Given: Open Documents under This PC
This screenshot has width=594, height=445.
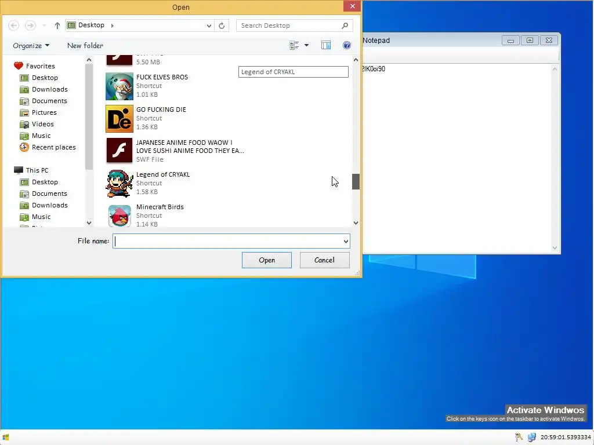Looking at the screenshot, I should coord(44,194).
